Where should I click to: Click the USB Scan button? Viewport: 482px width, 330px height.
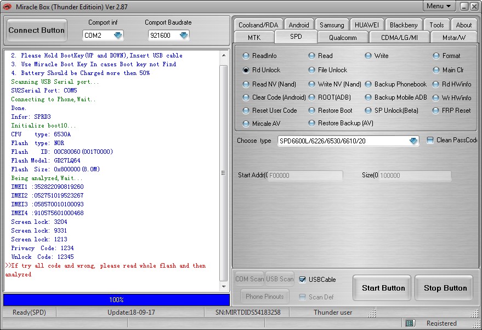[280, 279]
